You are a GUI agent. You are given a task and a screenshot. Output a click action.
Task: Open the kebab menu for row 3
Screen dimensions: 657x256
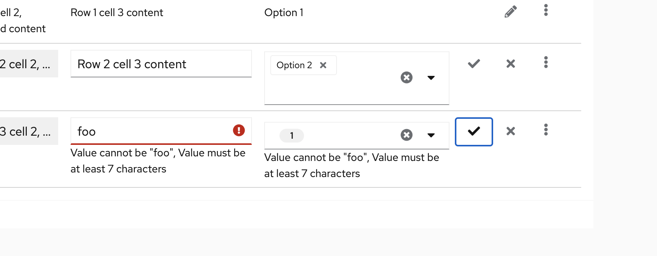[546, 130]
